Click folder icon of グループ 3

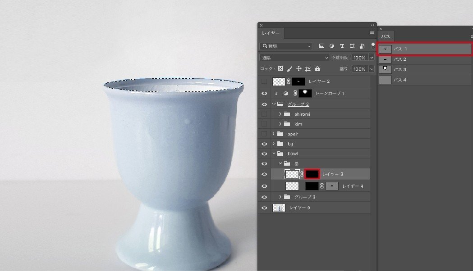287,197
